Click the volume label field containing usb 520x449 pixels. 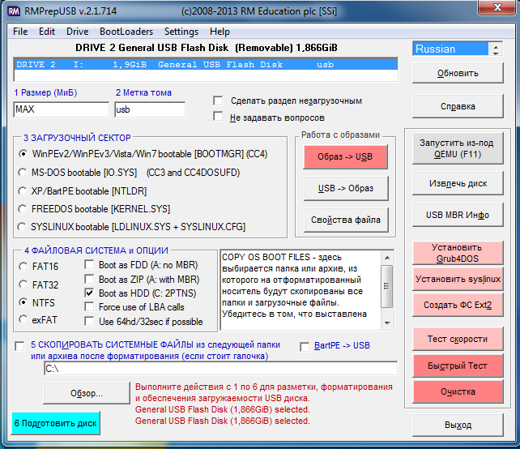coord(149,109)
